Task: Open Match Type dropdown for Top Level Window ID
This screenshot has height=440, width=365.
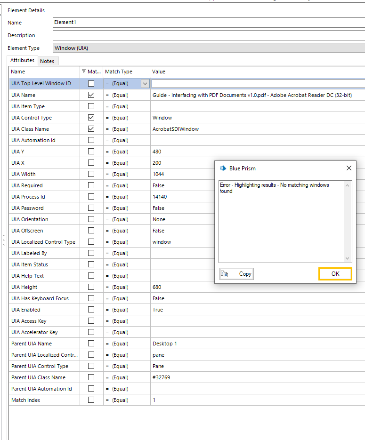Action: [x=145, y=84]
